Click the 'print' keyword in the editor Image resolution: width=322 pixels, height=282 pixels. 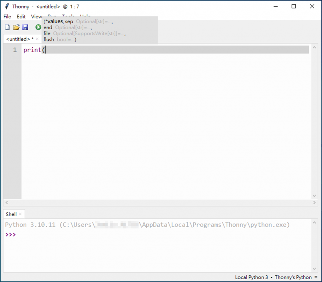pyautogui.click(x=32, y=50)
